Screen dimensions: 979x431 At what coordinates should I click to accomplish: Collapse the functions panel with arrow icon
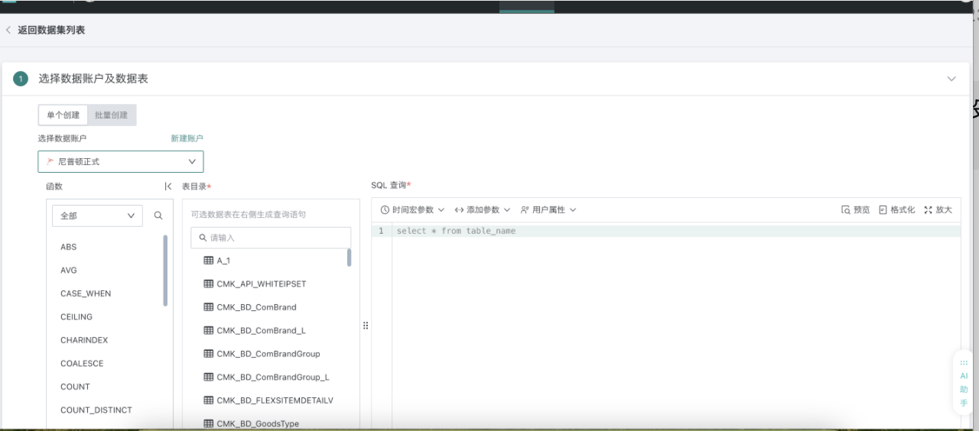pos(168,186)
